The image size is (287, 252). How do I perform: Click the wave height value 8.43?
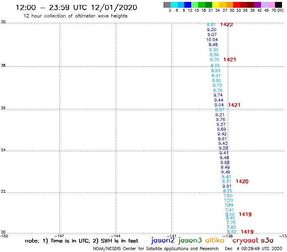pyautogui.click(x=226, y=177)
